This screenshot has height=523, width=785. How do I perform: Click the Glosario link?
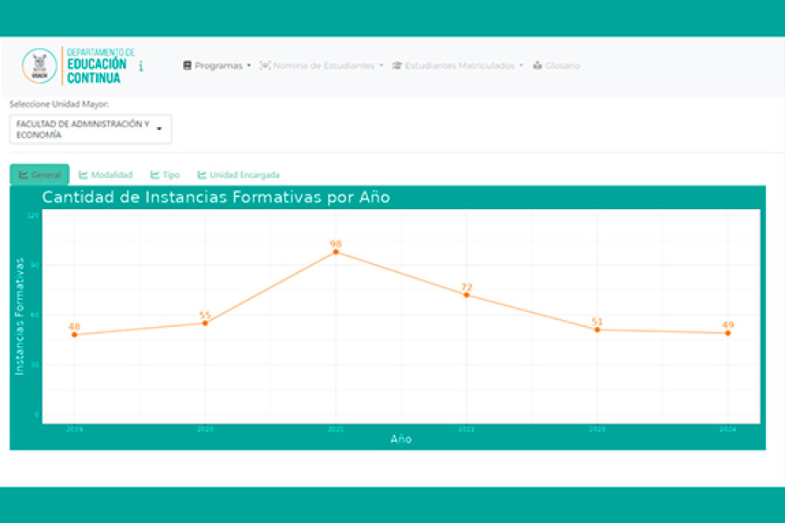tap(562, 65)
